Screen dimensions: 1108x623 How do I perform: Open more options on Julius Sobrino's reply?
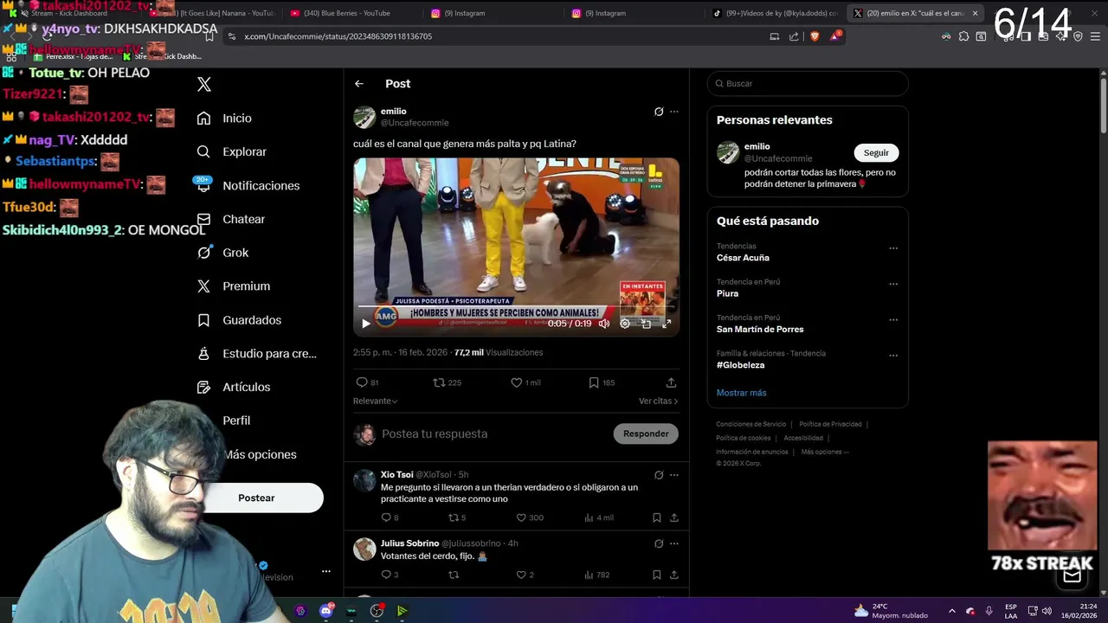(x=674, y=544)
